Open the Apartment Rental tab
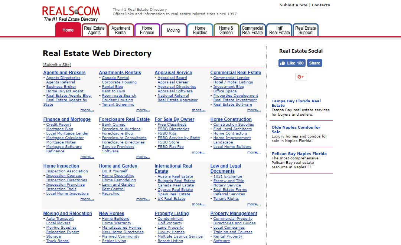Viewport: 401px width, 245px height. pos(121,30)
